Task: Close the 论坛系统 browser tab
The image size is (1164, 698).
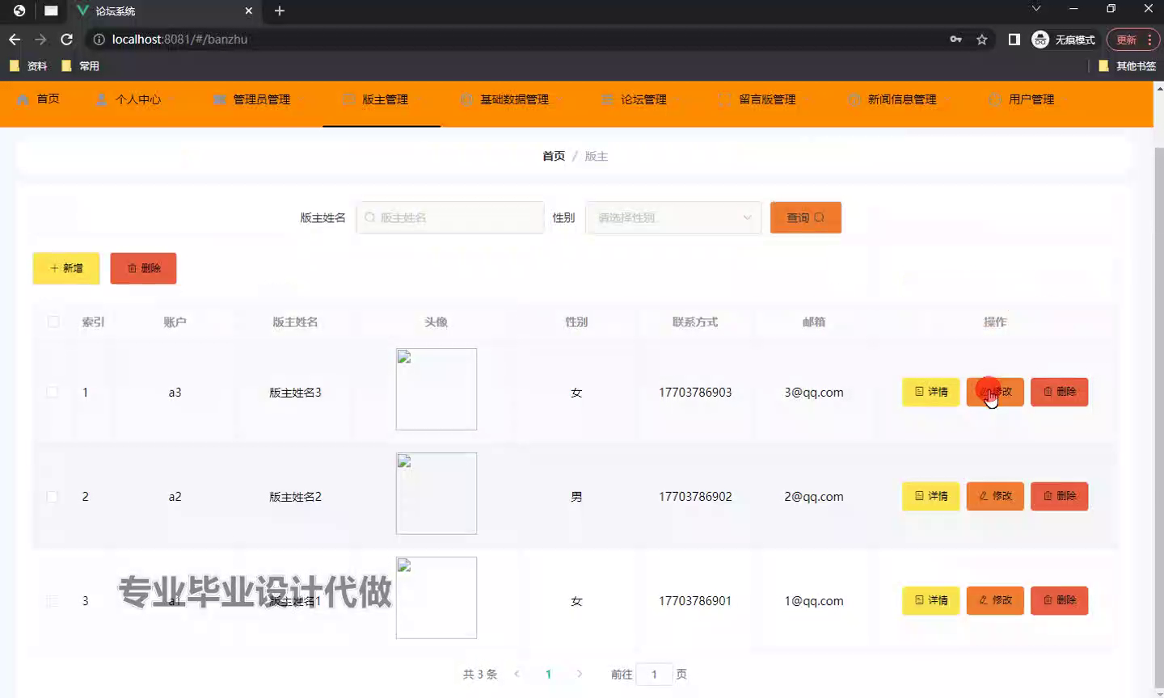Action: point(248,11)
